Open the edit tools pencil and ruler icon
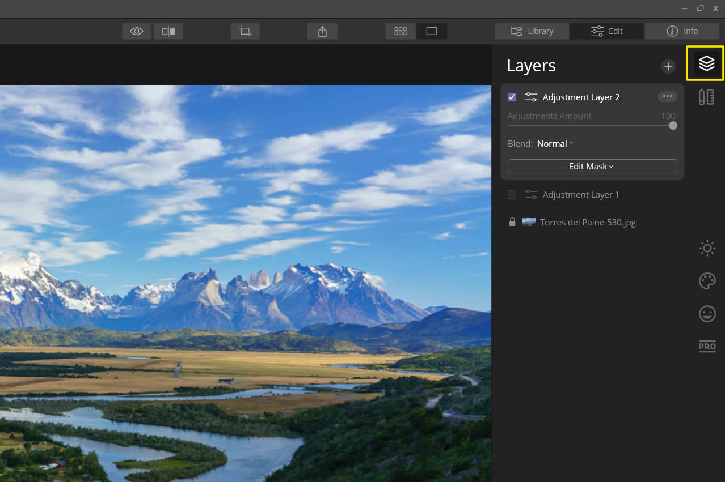 [706, 96]
